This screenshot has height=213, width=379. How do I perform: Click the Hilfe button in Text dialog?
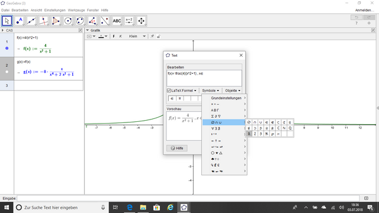177,149
